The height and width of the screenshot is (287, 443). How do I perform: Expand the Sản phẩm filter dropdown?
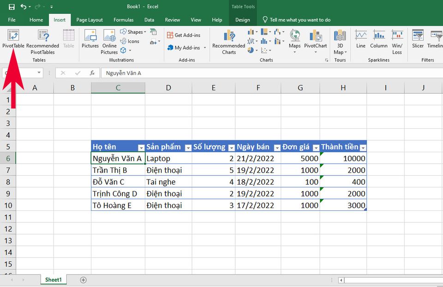pyautogui.click(x=188, y=148)
